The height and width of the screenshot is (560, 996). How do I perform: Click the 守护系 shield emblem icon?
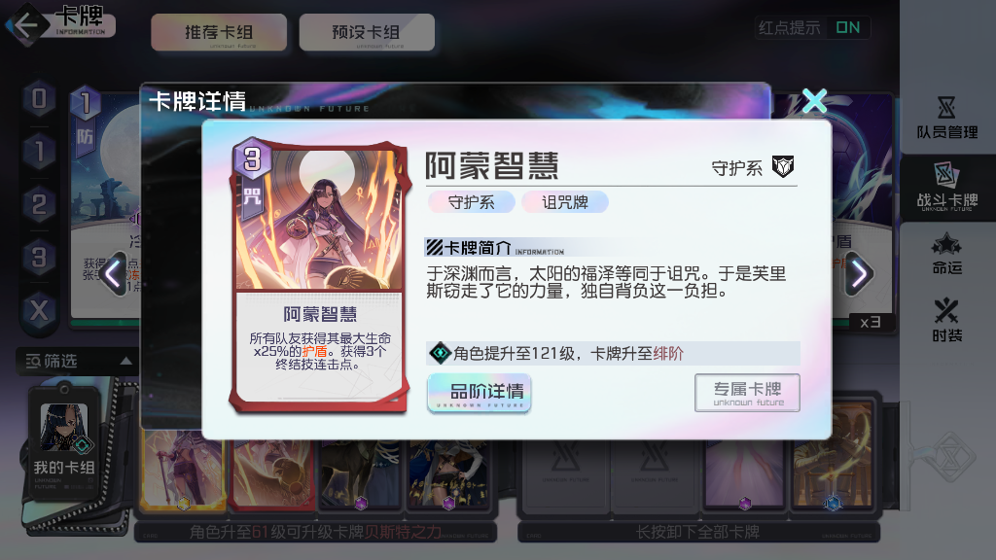pyautogui.click(x=783, y=167)
